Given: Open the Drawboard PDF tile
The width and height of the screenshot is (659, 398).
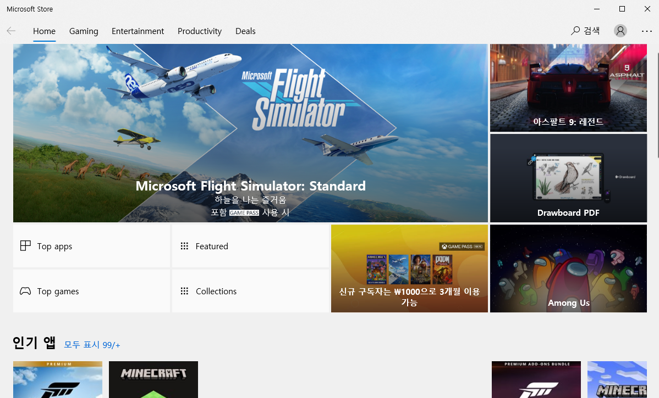Looking at the screenshot, I should (568, 178).
